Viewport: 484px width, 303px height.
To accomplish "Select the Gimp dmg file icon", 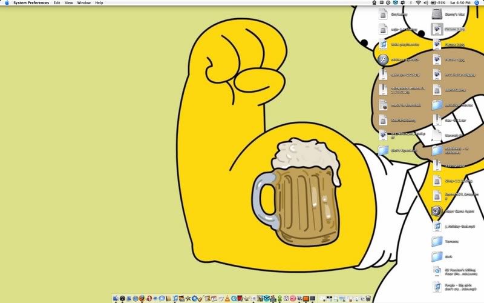I will coord(437,181).
